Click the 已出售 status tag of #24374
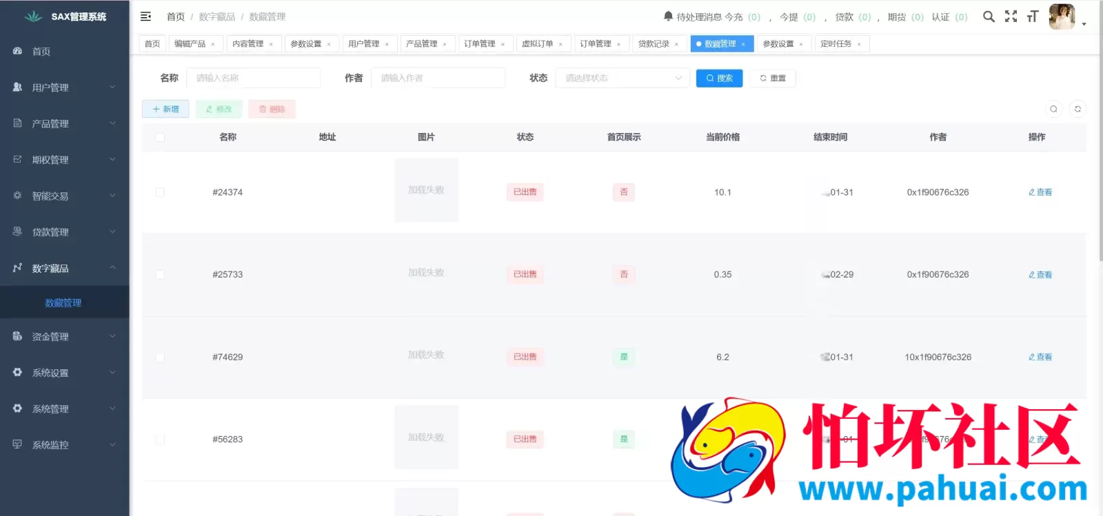The width and height of the screenshot is (1103, 516). [525, 192]
